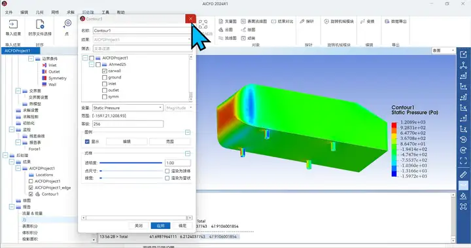Click the 编辑 legend edit button
The image size is (471, 248).
(x=127, y=141)
